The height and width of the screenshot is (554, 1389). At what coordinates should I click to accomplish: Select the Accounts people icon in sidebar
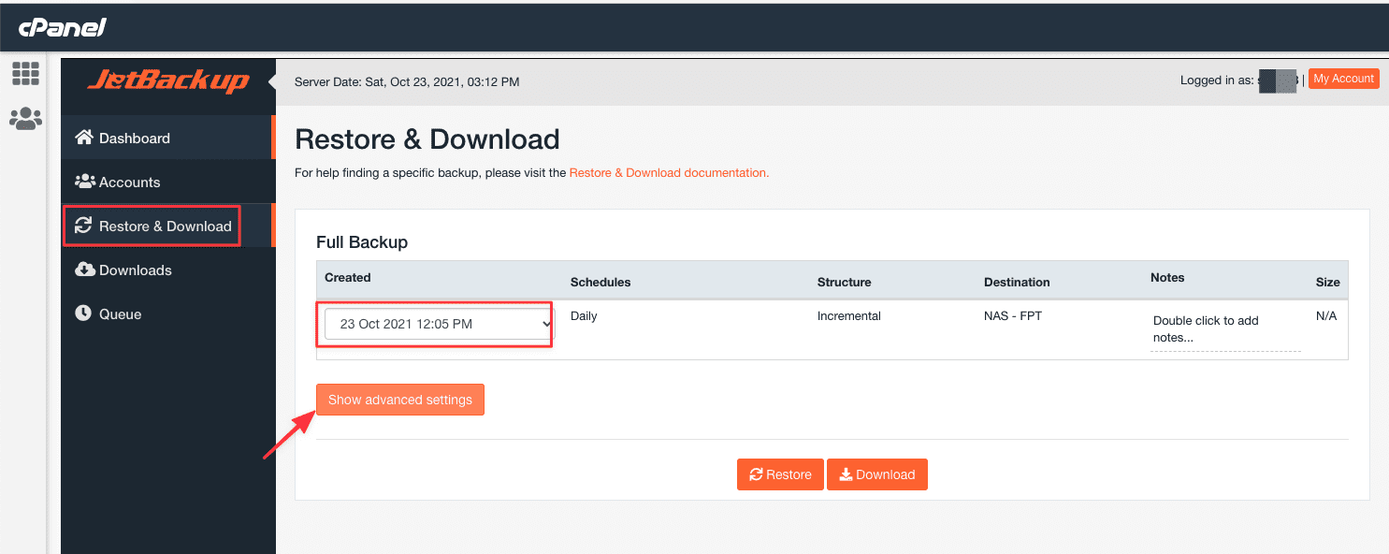[84, 181]
